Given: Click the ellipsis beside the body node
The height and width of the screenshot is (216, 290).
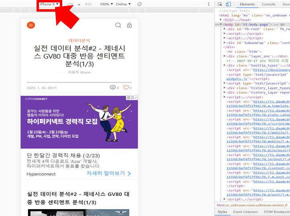Looking at the screenshot, I should click(x=217, y=25).
